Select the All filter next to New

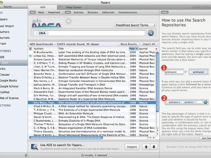coord(33,12)
